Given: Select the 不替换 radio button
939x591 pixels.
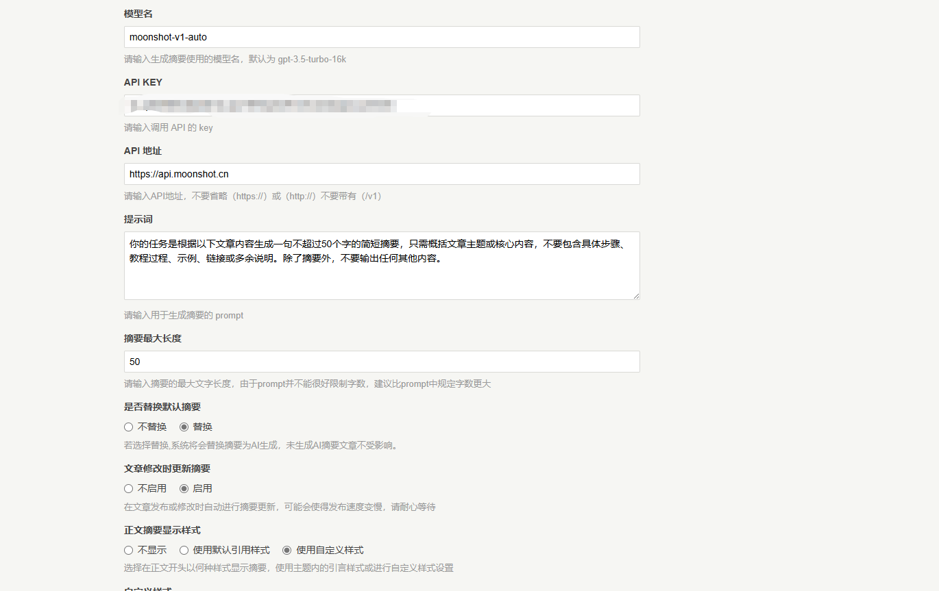Looking at the screenshot, I should (x=128, y=426).
